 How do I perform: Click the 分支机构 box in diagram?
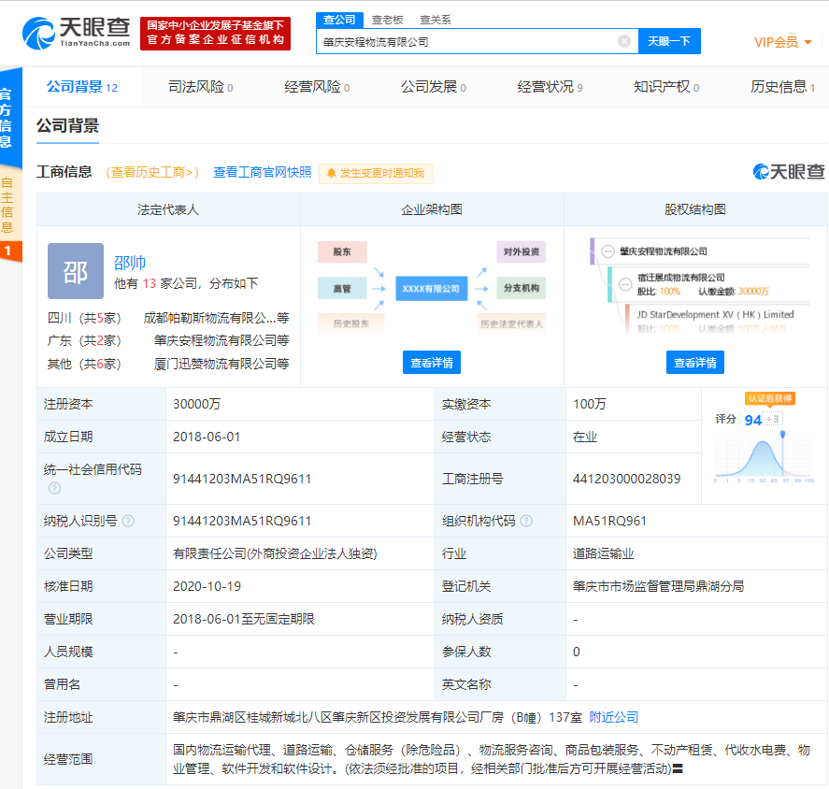(x=521, y=288)
